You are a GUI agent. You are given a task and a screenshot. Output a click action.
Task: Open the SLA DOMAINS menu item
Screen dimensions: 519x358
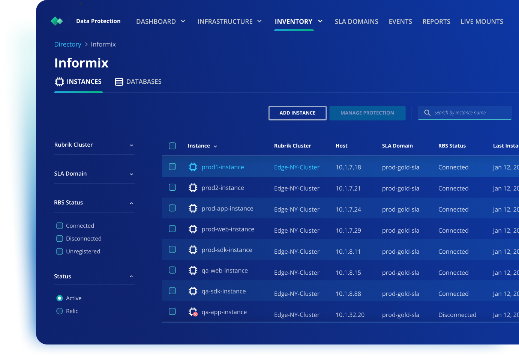(356, 21)
